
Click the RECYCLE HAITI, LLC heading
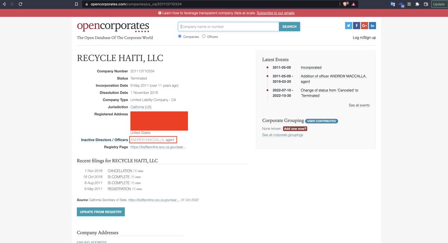(x=120, y=58)
